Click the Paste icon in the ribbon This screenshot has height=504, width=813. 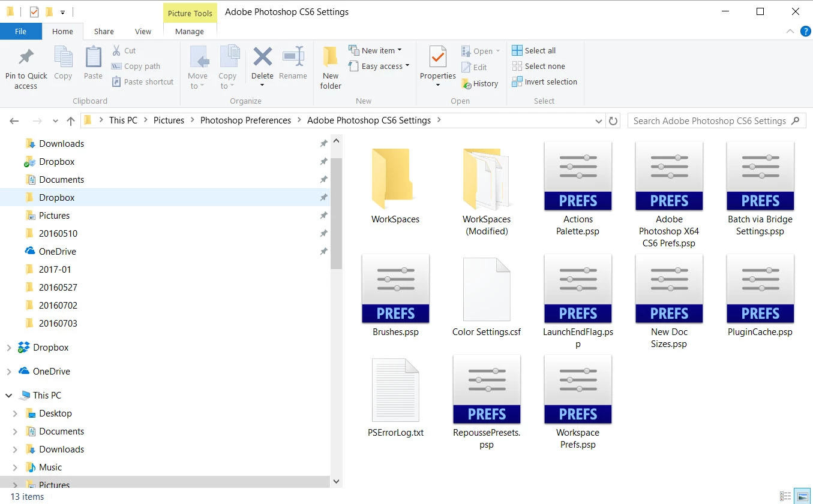93,58
